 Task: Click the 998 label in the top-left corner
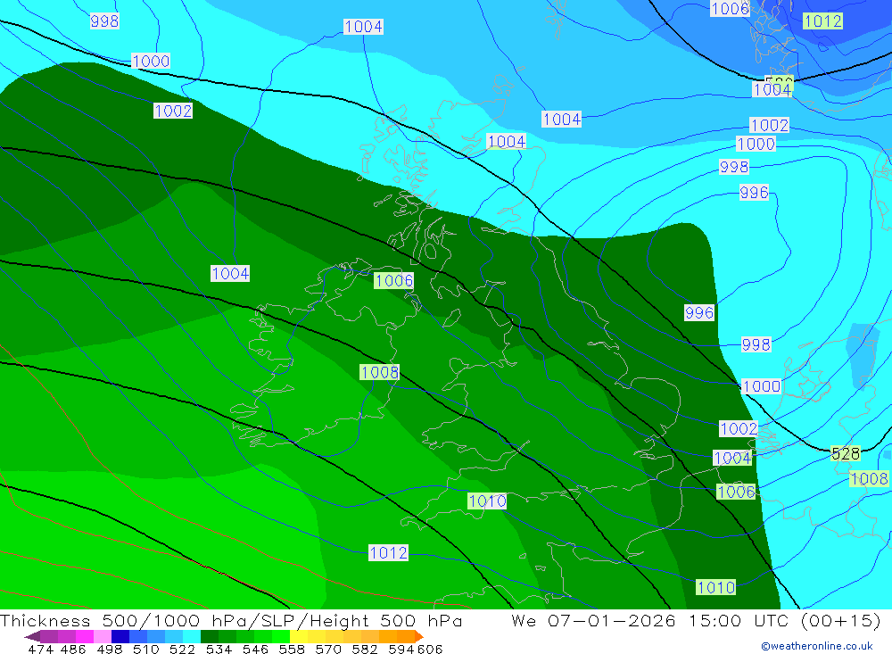pos(104,21)
